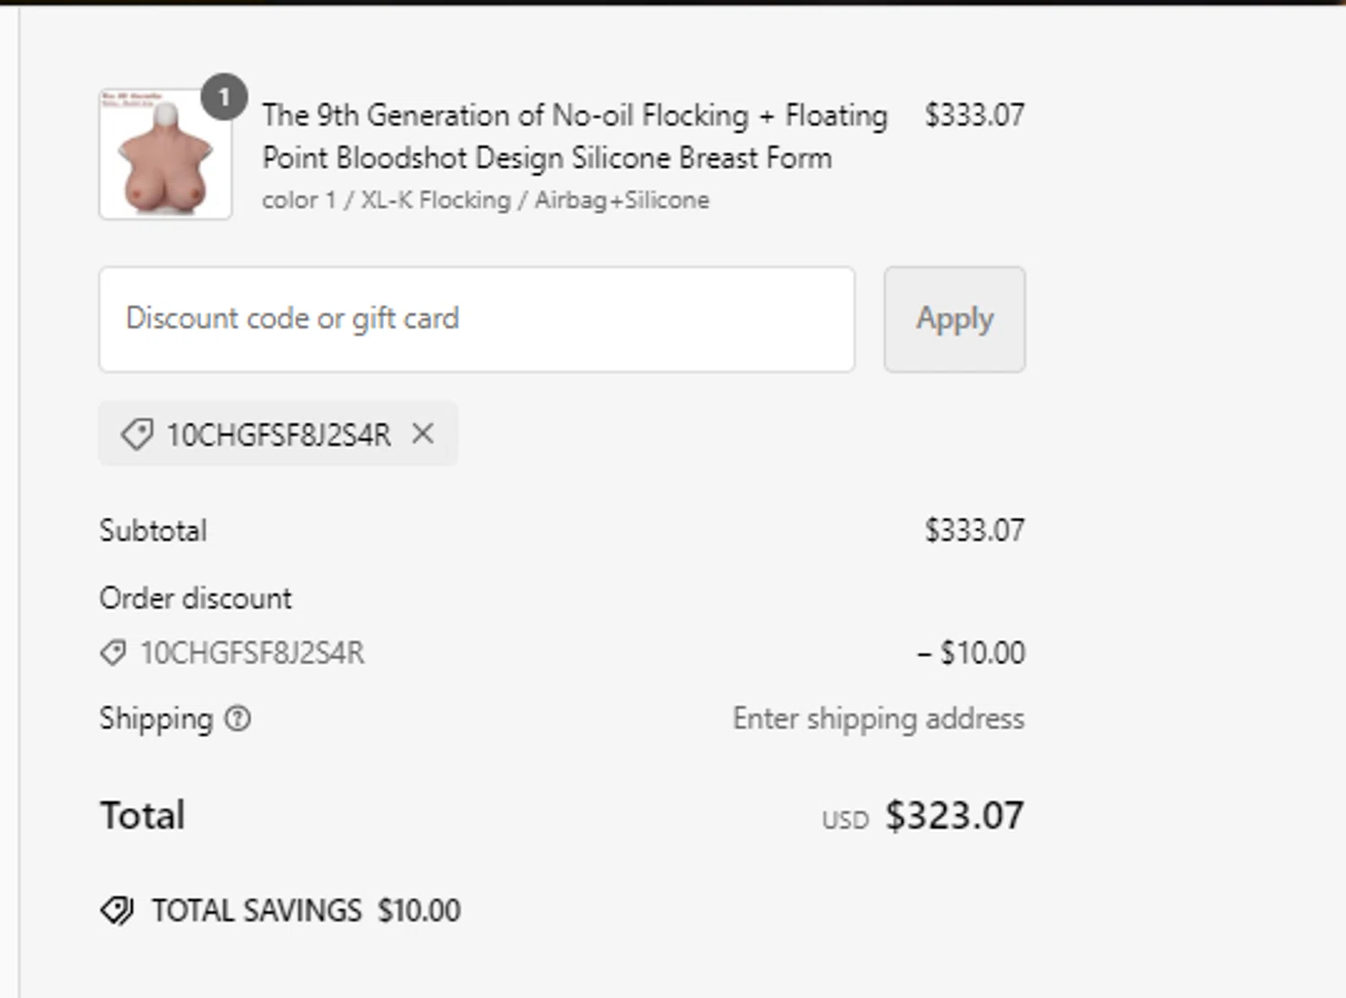The image size is (1346, 998).
Task: Click the discount code text in the chip
Action: [278, 435]
